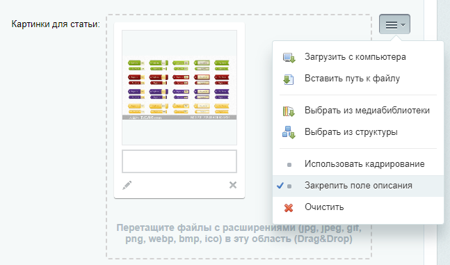Click the image description text field
The height and width of the screenshot is (265, 450).
(179, 161)
